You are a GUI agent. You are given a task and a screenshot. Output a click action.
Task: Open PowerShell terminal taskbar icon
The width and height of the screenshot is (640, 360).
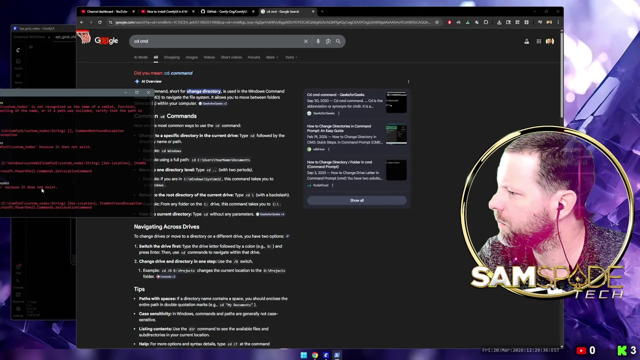(x=336, y=355)
